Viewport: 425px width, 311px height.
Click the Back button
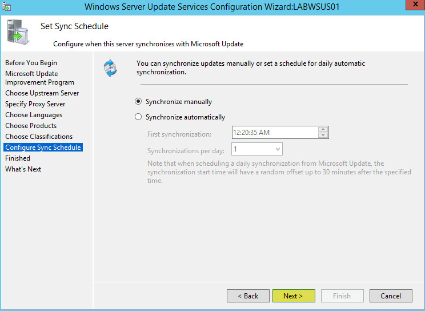[x=248, y=296]
